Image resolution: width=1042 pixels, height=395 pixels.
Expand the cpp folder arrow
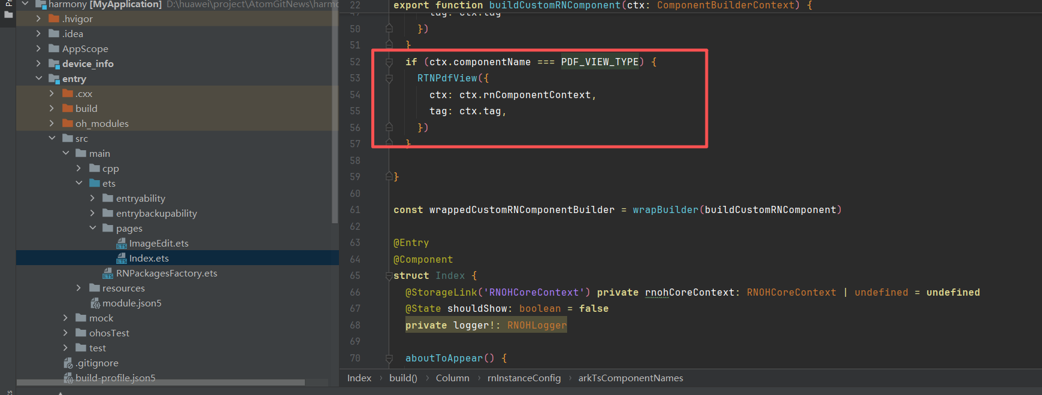(79, 168)
